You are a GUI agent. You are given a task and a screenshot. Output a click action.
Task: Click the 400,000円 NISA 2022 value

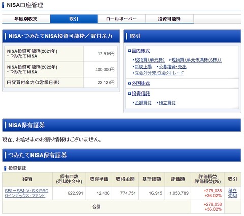[x=105, y=69]
